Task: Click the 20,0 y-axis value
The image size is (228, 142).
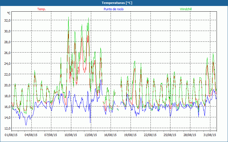Action: [x=7, y=85]
